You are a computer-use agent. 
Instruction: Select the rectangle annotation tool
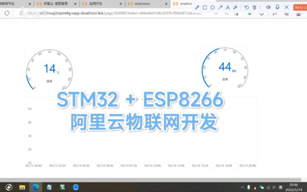pos(205,8)
